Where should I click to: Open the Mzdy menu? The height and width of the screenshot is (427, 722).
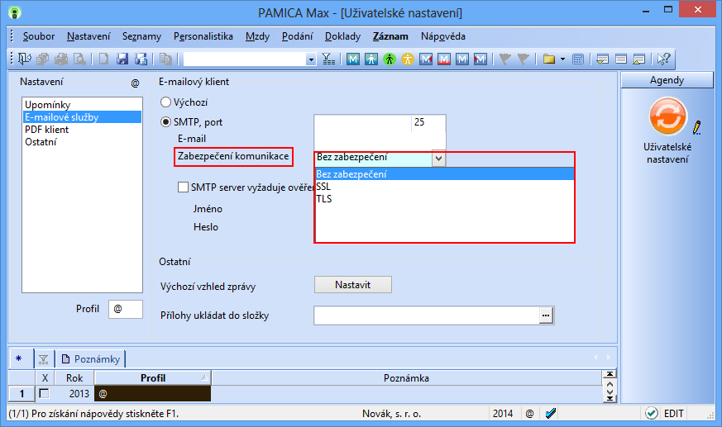[x=257, y=36]
